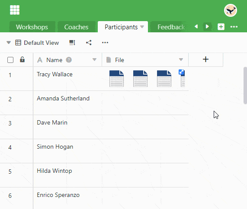This screenshot has height=209, width=247.
Task: Expand the Name column dropdown arrow
Action: pyautogui.click(x=94, y=59)
